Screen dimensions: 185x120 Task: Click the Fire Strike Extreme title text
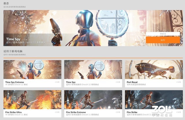pos(76,112)
